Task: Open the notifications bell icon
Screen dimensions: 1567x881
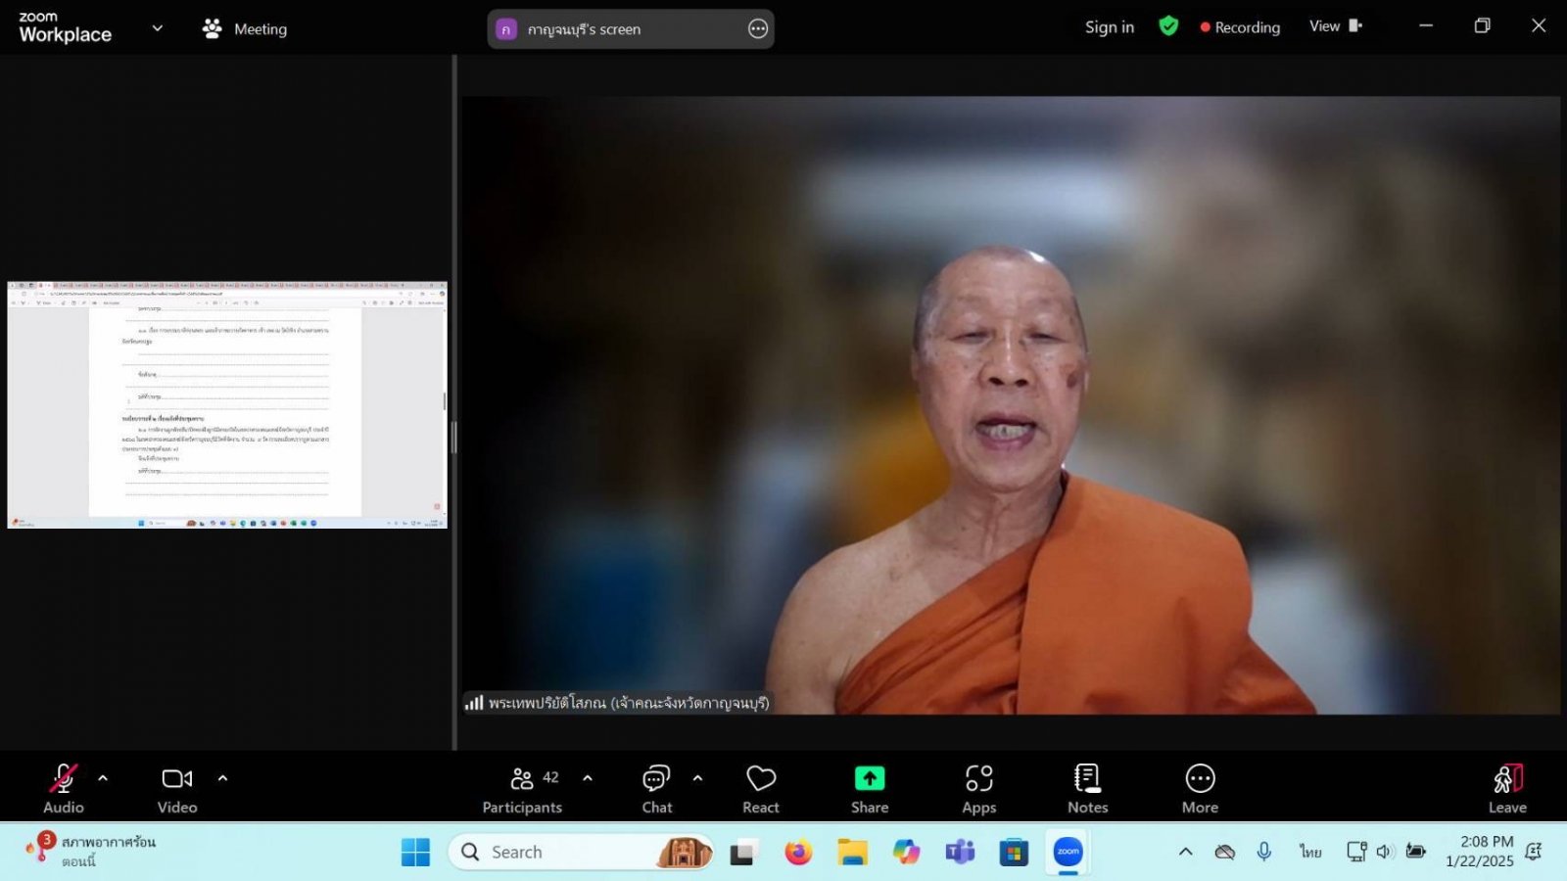Action: (1535, 852)
